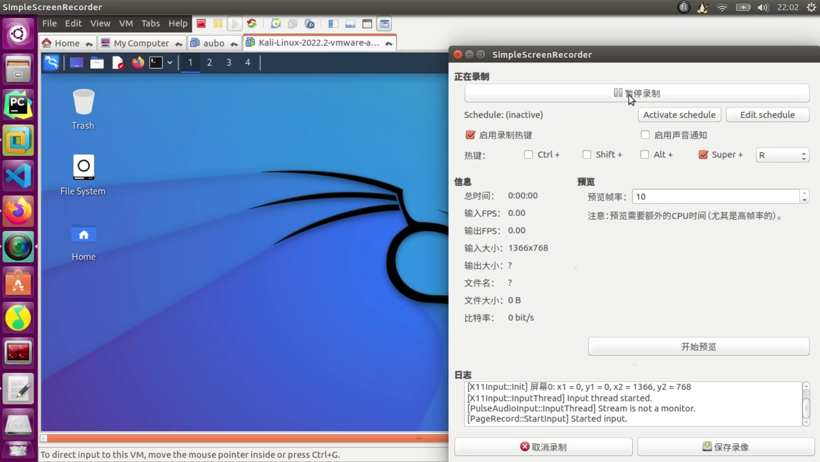Click the VMware unity/console view icon
820x462 pixels.
click(x=385, y=24)
